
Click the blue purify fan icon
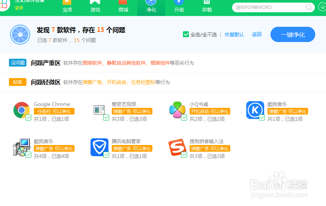[x=20, y=35]
